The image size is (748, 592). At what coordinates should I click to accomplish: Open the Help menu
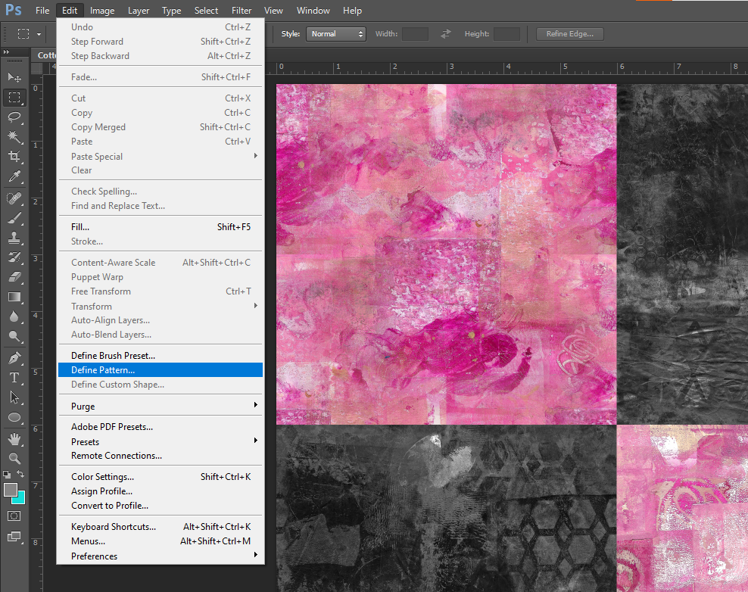click(352, 11)
